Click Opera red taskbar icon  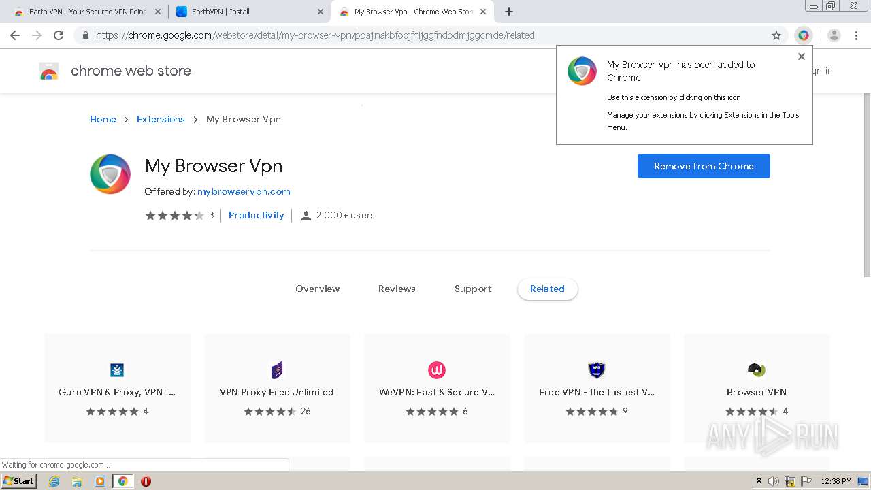146,481
